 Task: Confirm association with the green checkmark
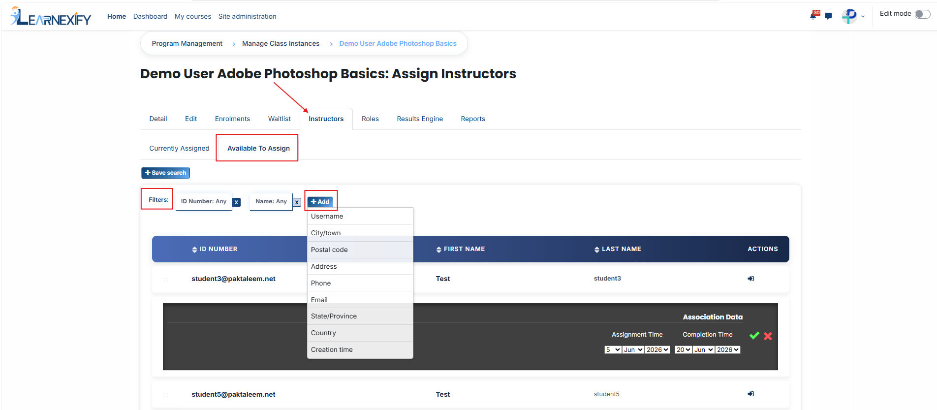(754, 336)
